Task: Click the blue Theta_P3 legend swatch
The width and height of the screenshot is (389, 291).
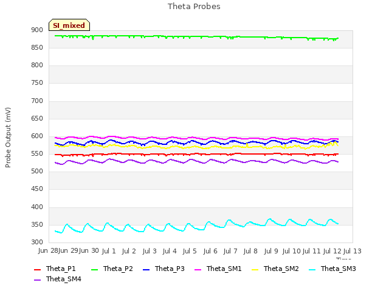Action: [146, 269]
